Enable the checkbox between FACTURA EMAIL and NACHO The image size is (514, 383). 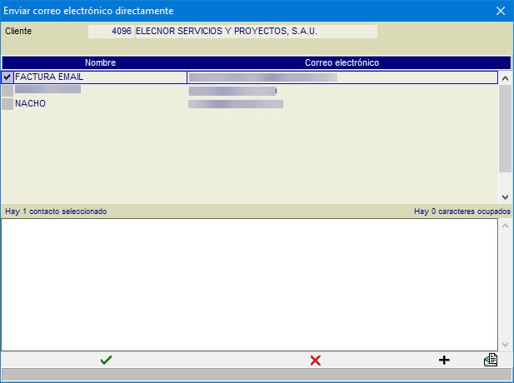(7, 91)
